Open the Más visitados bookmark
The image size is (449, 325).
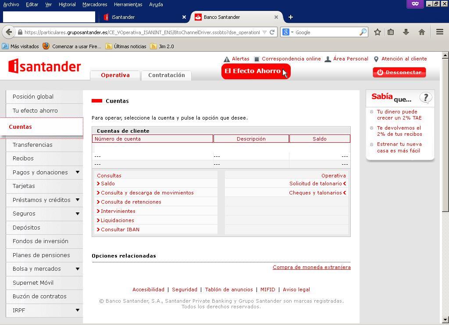click(20, 46)
